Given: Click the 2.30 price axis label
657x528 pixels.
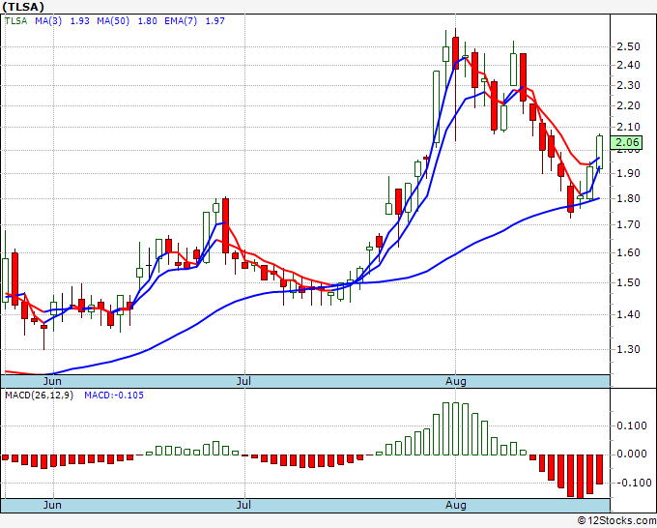Looking at the screenshot, I should click(629, 85).
